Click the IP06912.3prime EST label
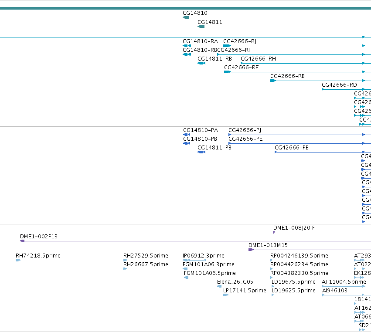 204,256
